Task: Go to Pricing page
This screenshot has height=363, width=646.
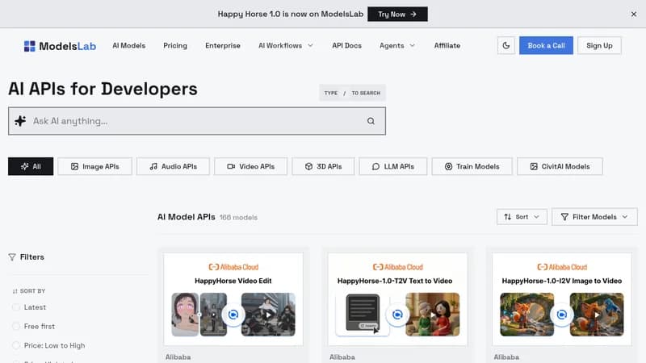Action: pos(175,46)
